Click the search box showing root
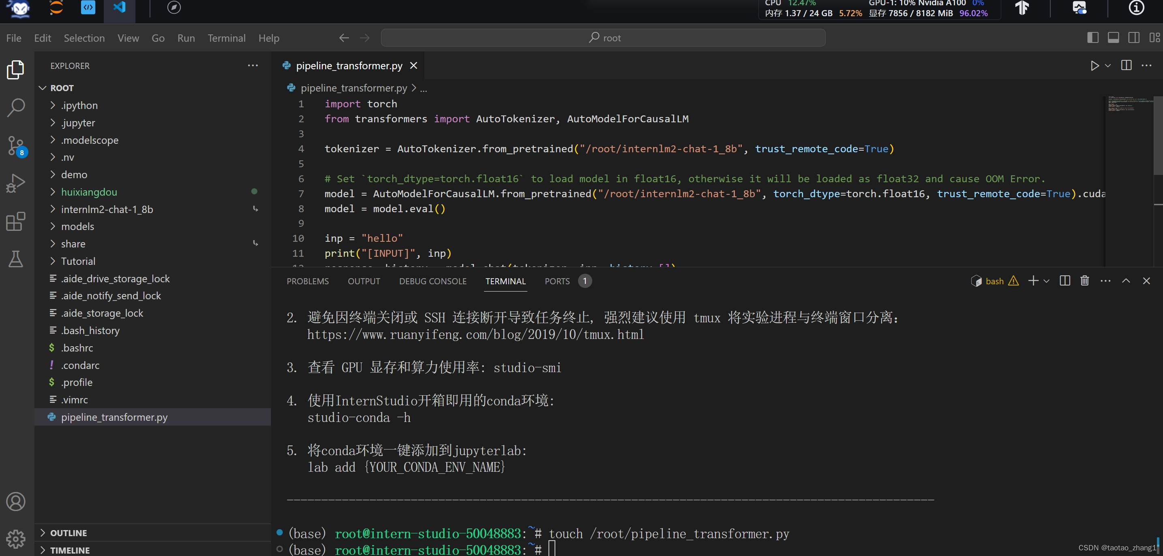Viewport: 1163px width, 556px height. [603, 38]
